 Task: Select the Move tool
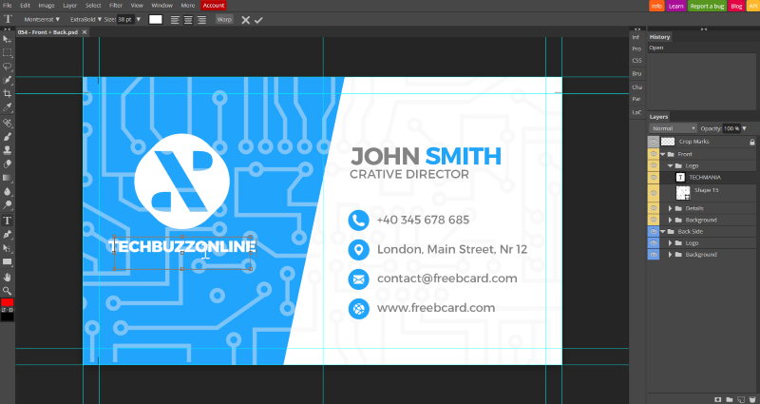coord(8,39)
